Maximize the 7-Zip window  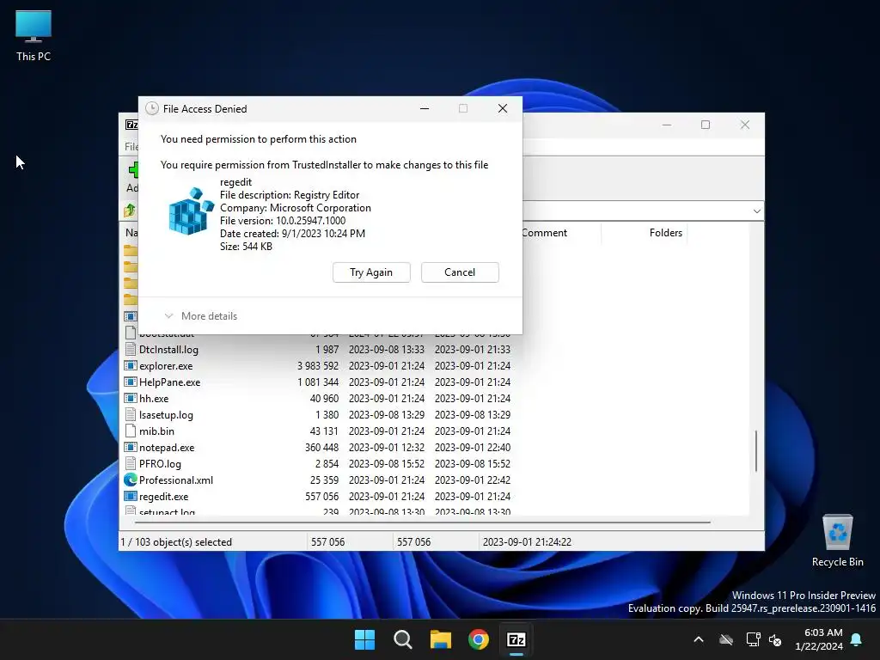706,125
